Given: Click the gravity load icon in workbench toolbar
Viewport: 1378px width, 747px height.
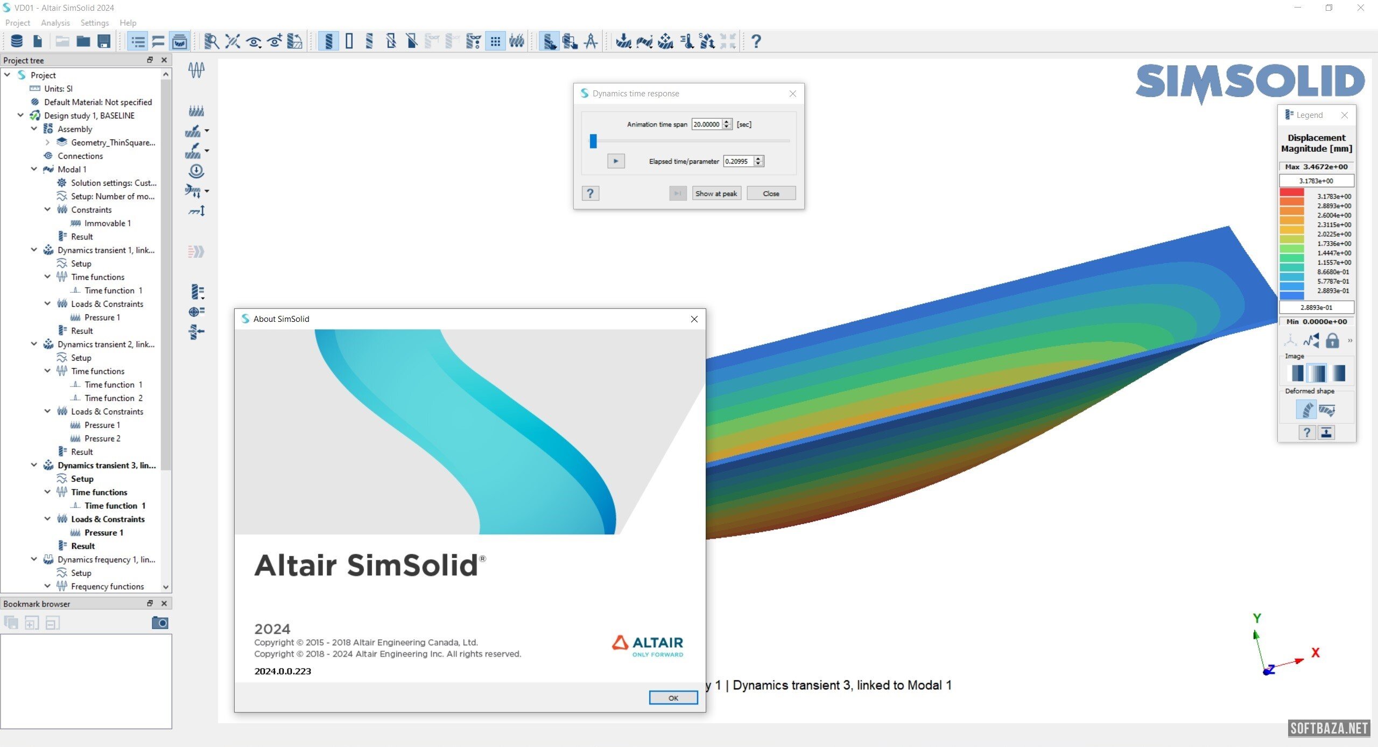Looking at the screenshot, I should (x=196, y=171).
